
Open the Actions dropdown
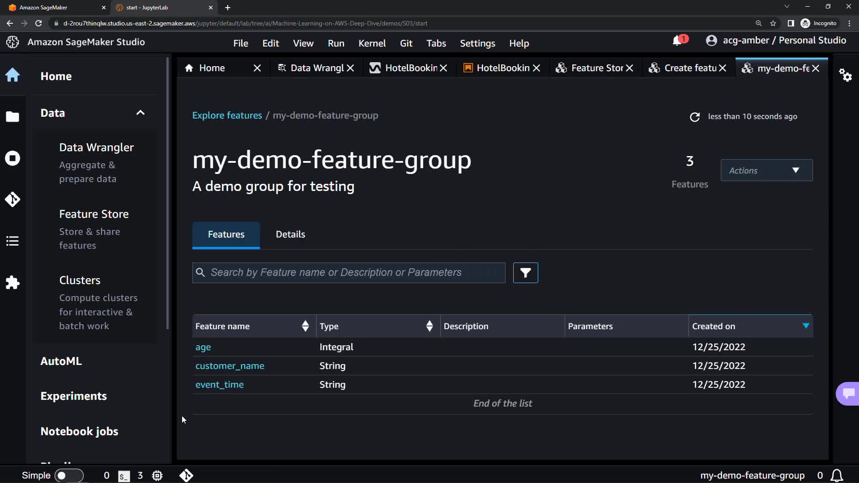(766, 170)
